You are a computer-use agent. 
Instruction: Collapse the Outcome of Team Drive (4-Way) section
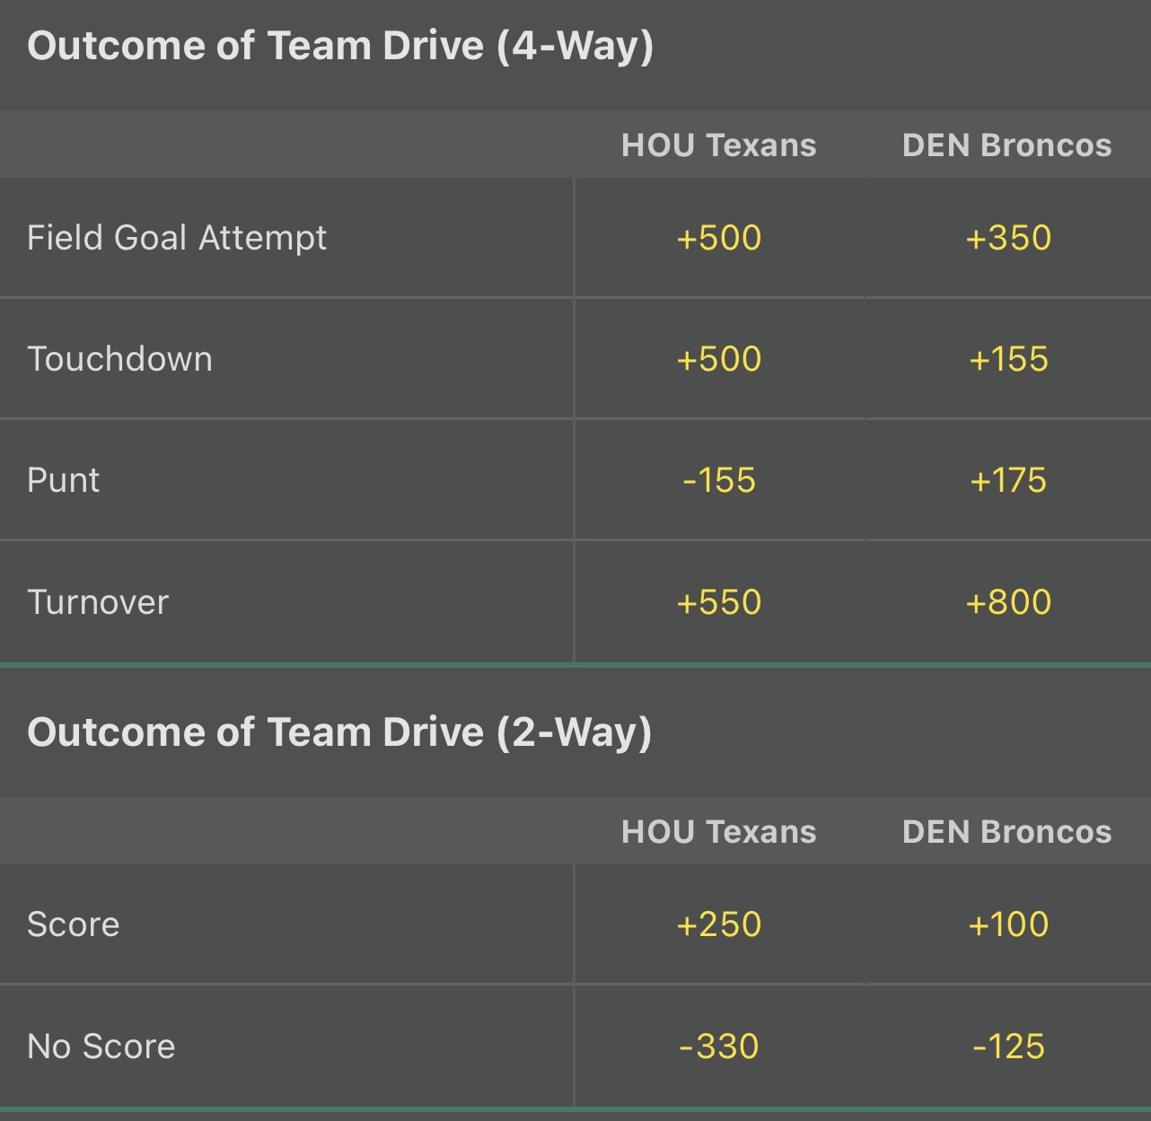tap(340, 47)
